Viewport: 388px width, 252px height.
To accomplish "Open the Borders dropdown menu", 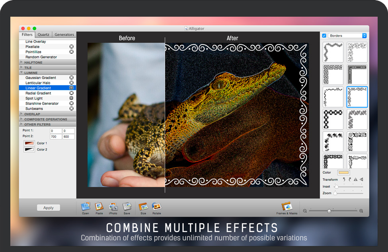I will tap(347, 36).
